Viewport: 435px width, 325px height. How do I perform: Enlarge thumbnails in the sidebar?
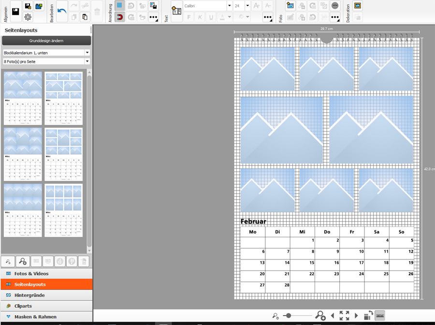click(x=22, y=261)
